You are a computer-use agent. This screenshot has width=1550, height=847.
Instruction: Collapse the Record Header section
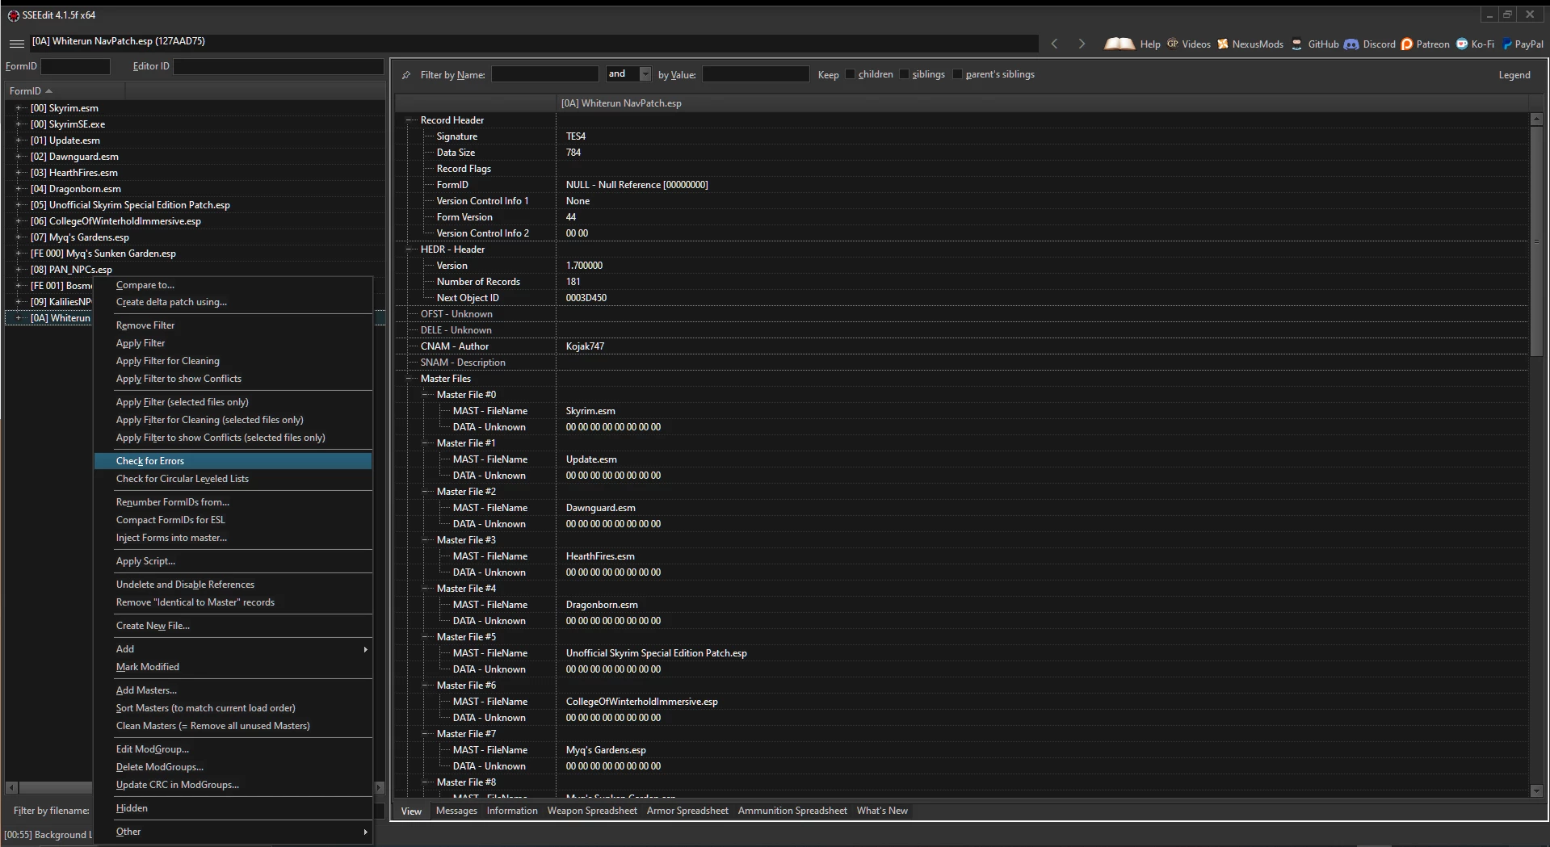(409, 120)
